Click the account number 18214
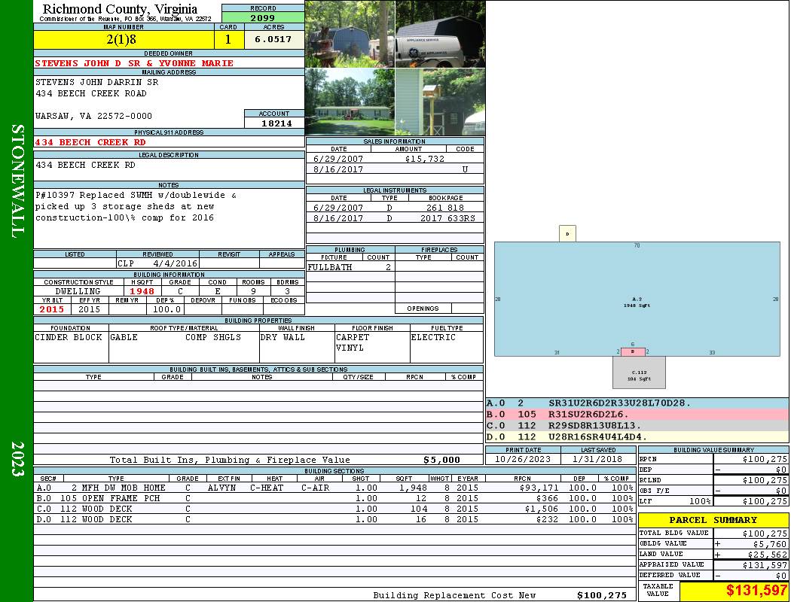Image resolution: width=791 pixels, height=602 pixels. coord(274,123)
